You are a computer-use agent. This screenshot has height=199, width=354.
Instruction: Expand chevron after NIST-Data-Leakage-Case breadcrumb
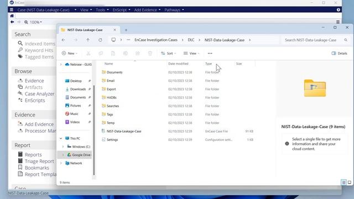pyautogui.click(x=249, y=40)
